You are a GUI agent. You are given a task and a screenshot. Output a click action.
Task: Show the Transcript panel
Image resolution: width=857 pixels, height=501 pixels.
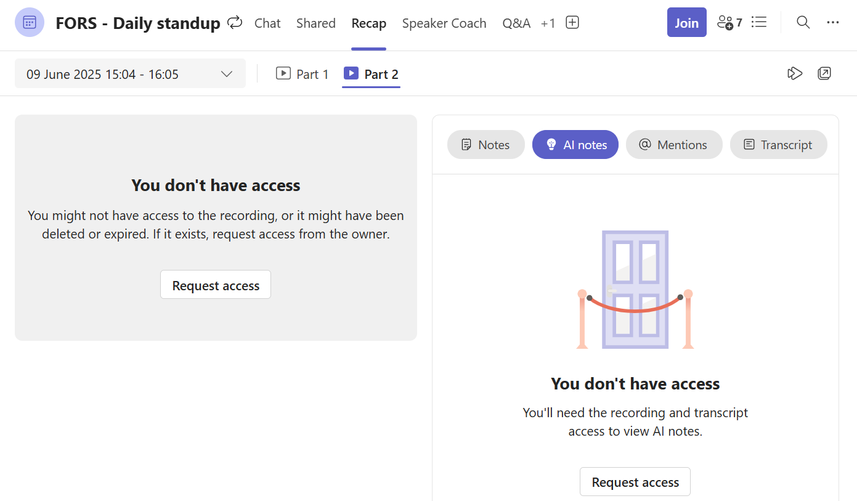[x=778, y=145]
